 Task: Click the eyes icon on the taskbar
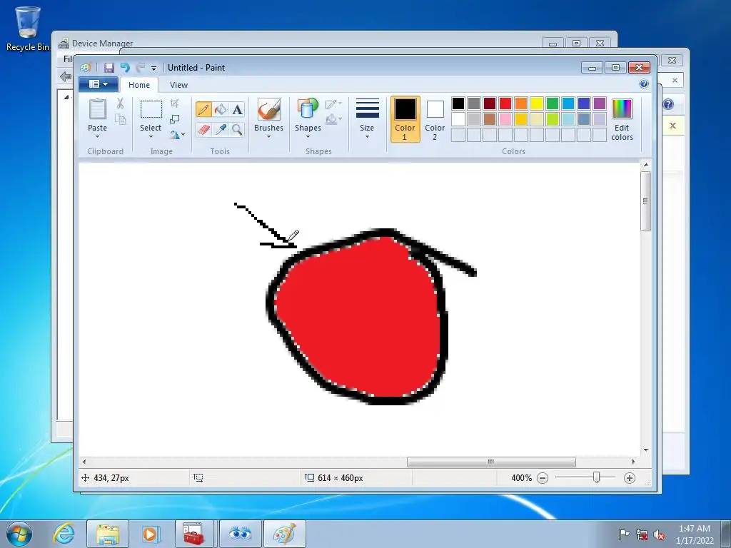[x=240, y=534]
